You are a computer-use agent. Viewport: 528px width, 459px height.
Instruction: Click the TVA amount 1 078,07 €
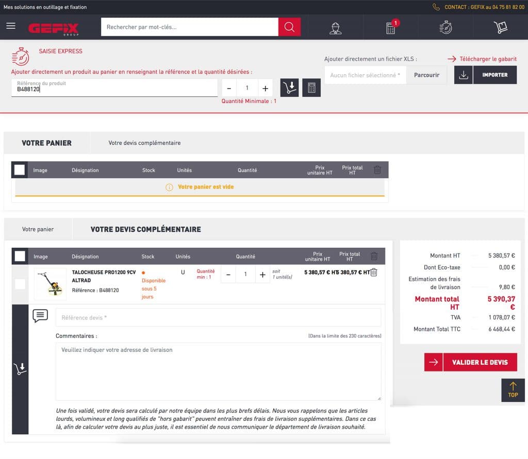[x=502, y=317]
